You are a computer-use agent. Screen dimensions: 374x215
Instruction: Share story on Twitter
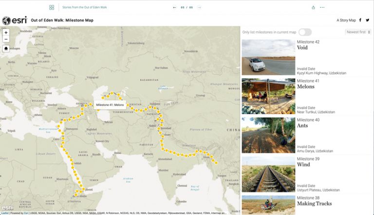point(368,20)
